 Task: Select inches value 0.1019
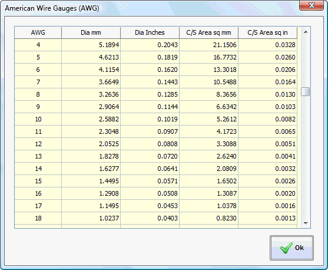[x=150, y=119]
